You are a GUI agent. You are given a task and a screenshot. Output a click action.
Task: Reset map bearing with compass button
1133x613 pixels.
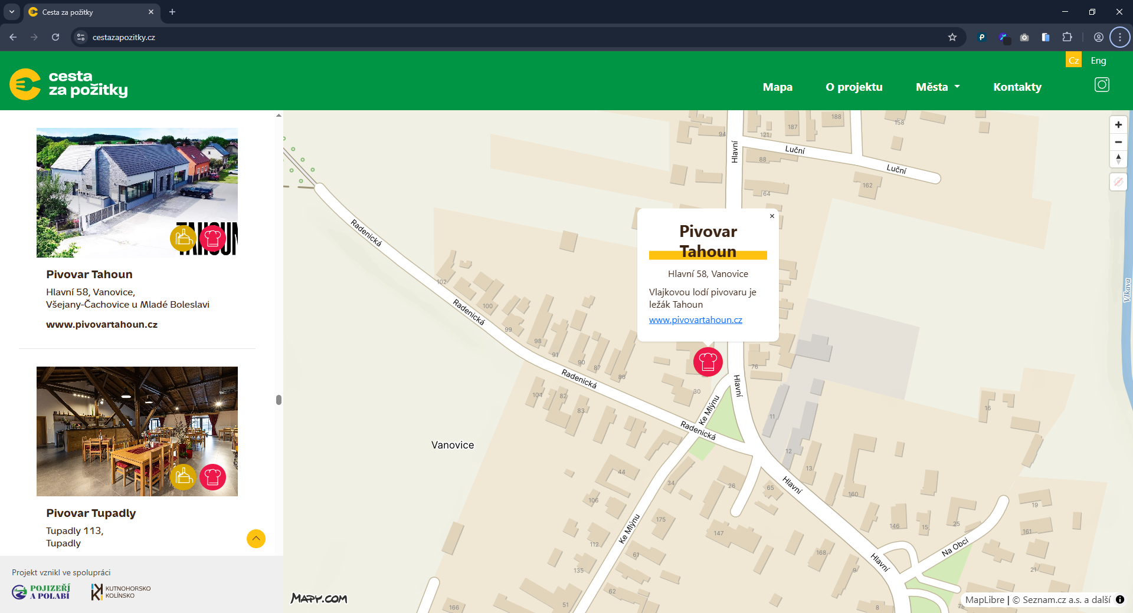click(1118, 159)
